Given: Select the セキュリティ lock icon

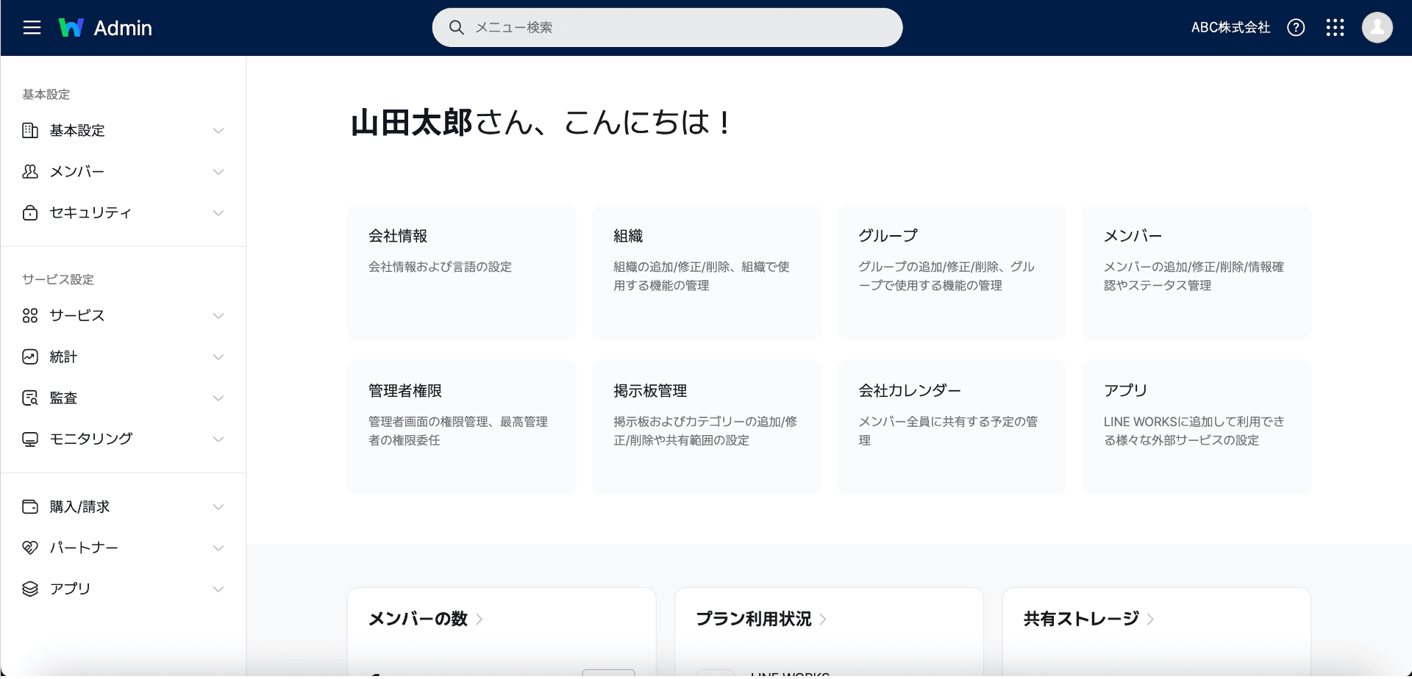Looking at the screenshot, I should coord(29,212).
